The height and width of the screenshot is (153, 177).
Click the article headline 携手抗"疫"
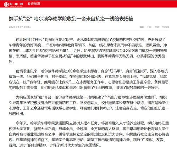[71, 19]
